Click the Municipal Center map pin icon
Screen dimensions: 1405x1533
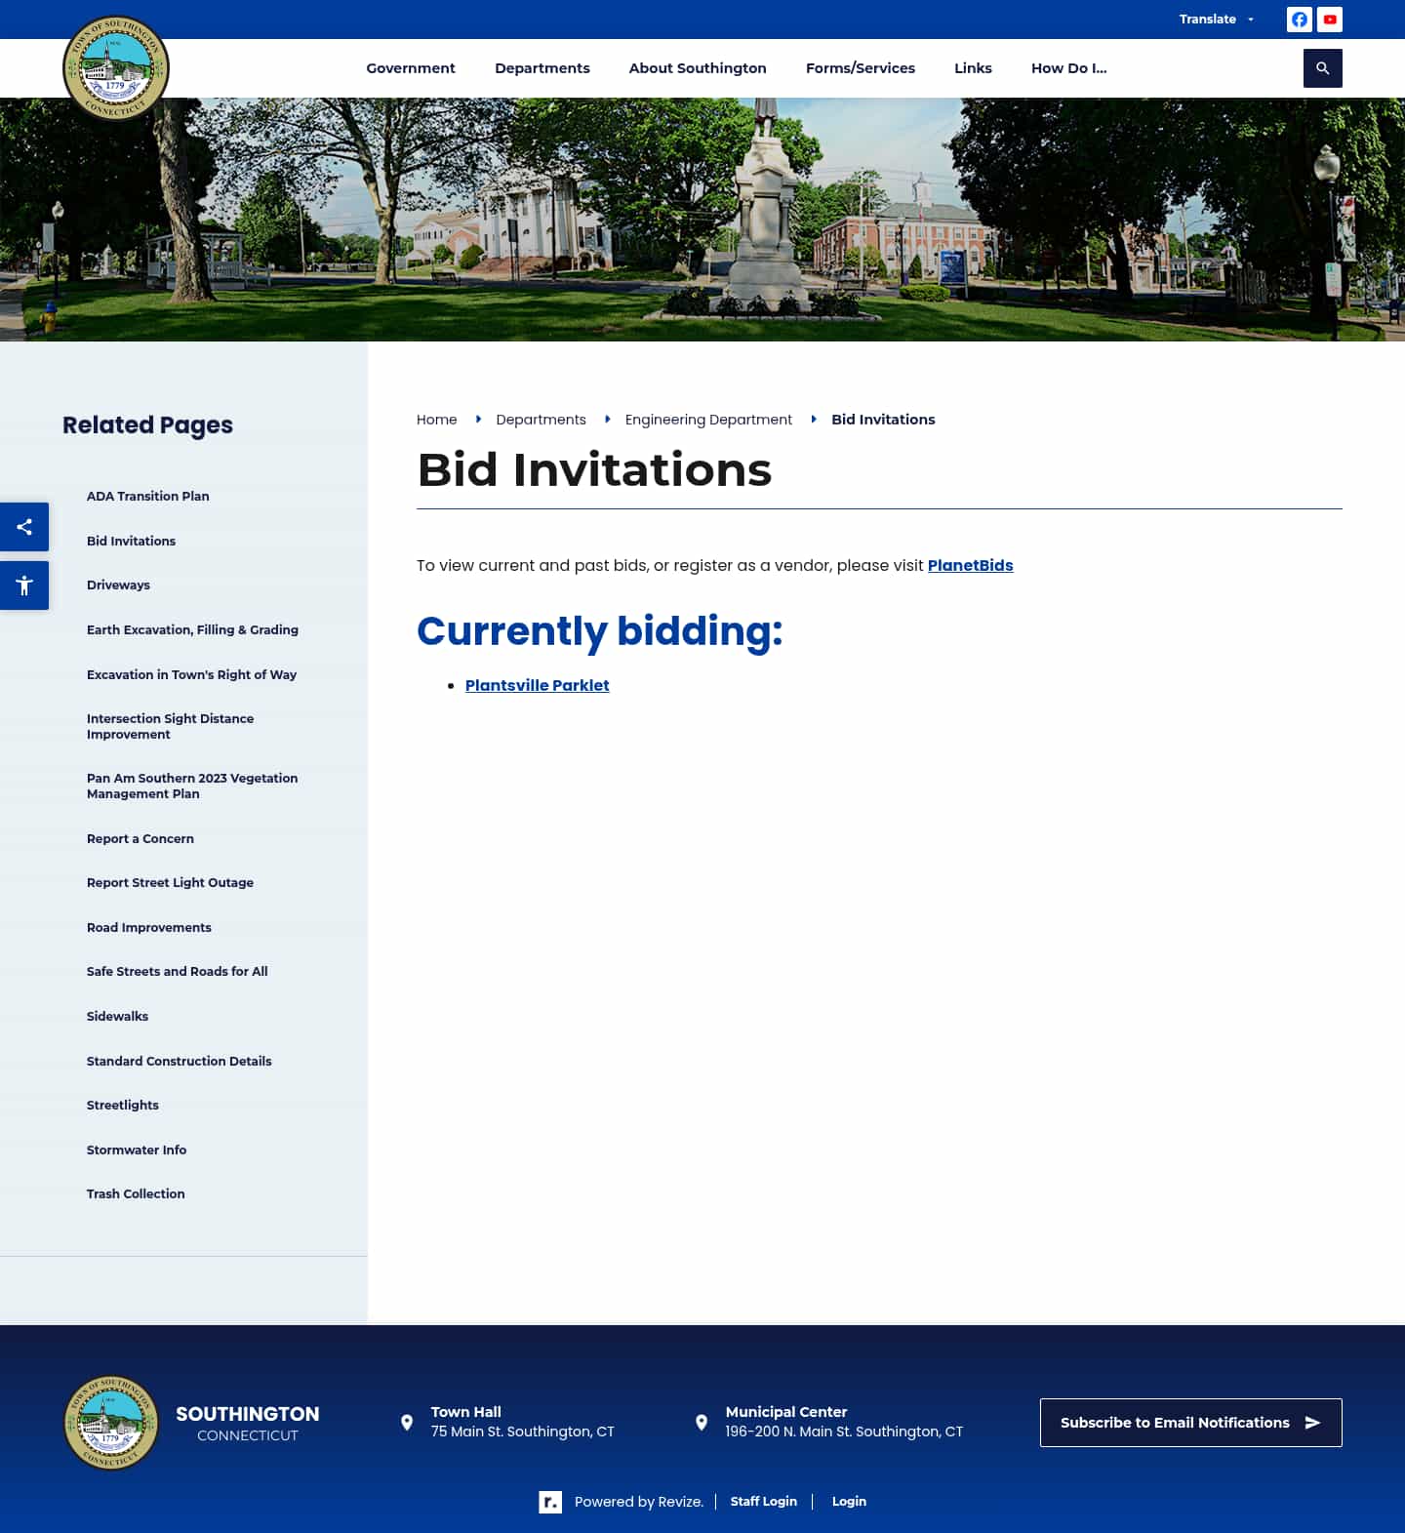click(702, 1423)
